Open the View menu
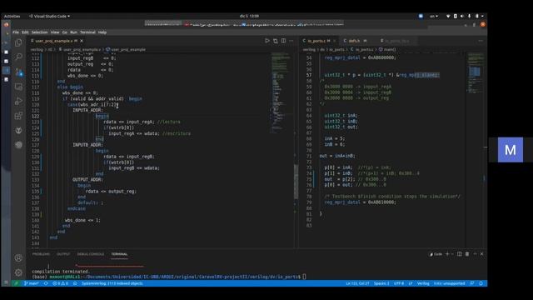 point(55,32)
